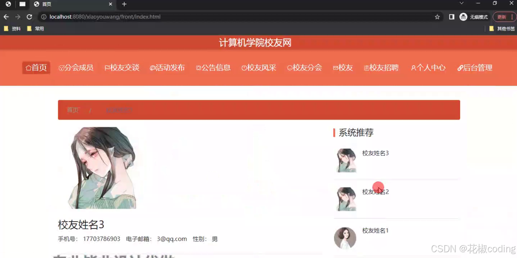517x258 pixels.
Task: Click the link icon on 后台管理
Action: pos(460,67)
